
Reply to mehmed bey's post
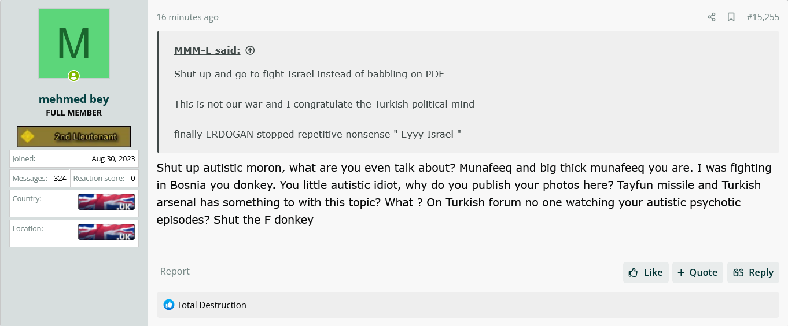click(x=753, y=272)
